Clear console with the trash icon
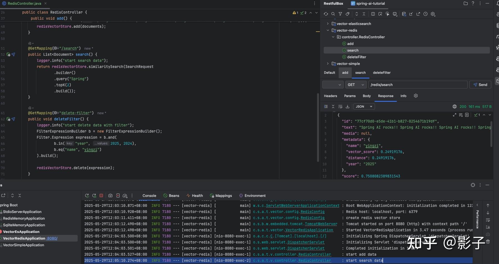The image size is (499, 264). click(x=488, y=242)
